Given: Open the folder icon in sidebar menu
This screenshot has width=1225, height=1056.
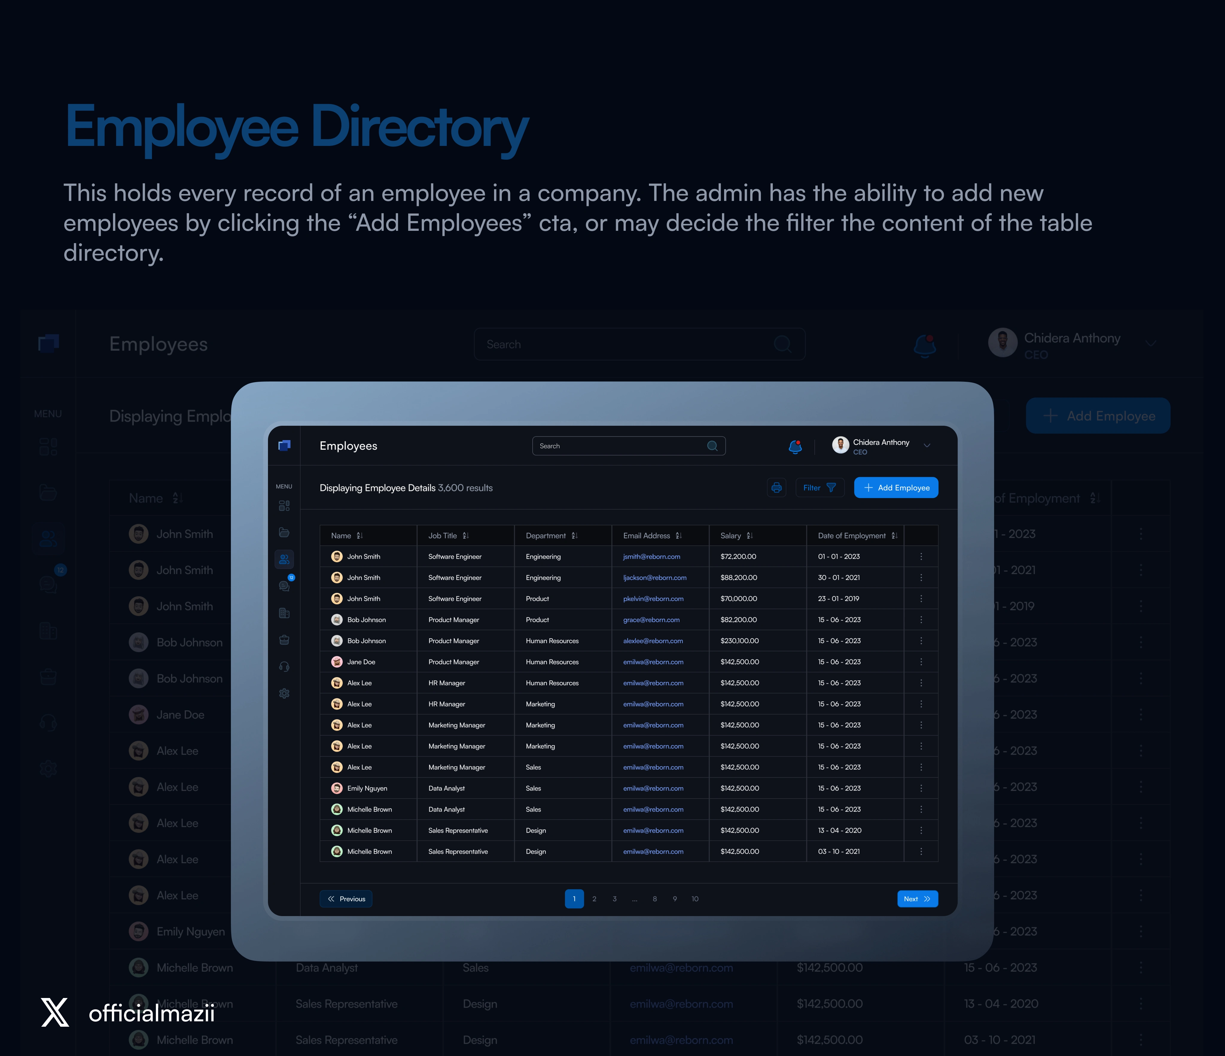Looking at the screenshot, I should pyautogui.click(x=284, y=532).
